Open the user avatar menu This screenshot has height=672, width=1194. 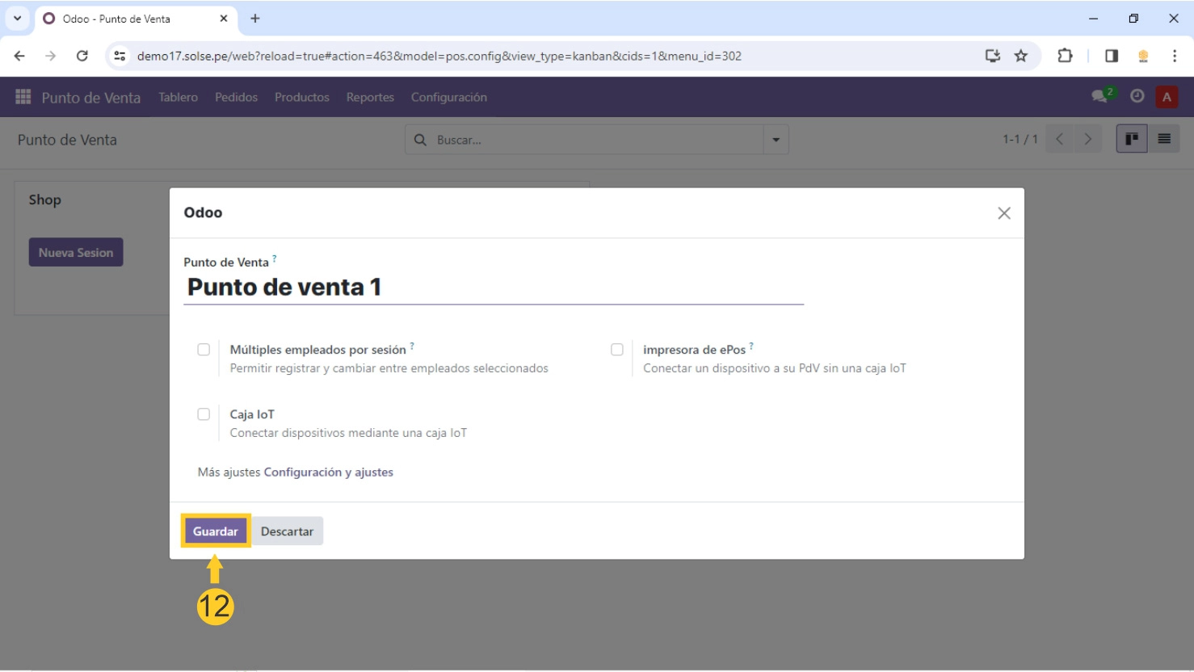pyautogui.click(x=1166, y=97)
